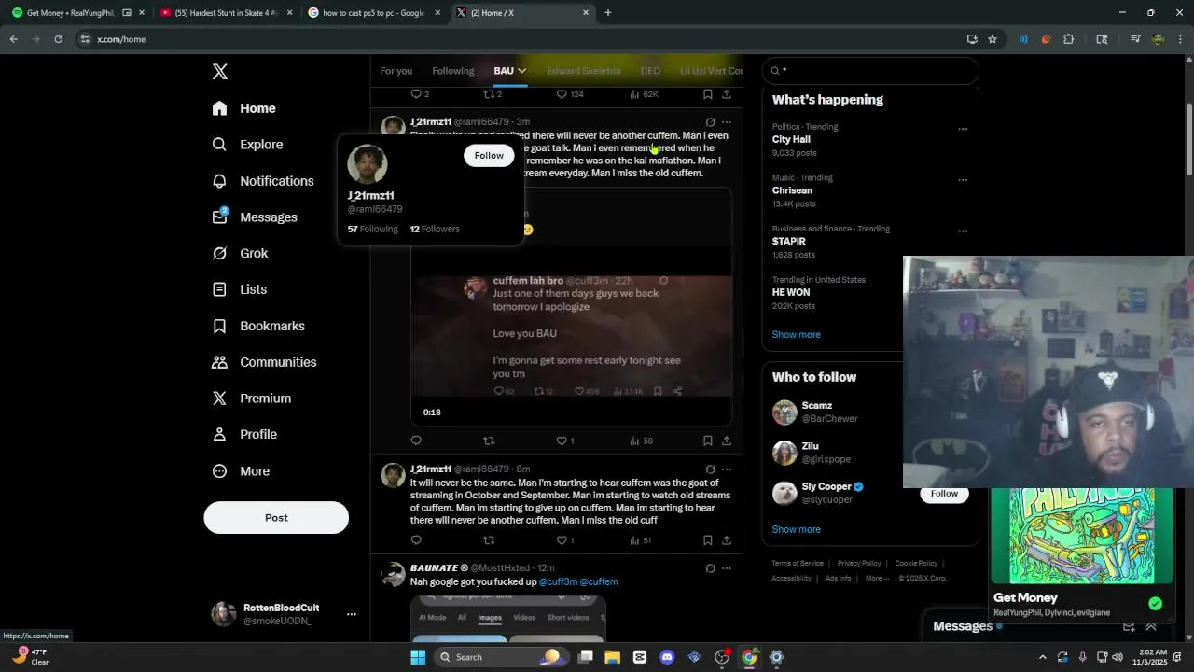Open 12 Followers in the hover card

coord(435,229)
